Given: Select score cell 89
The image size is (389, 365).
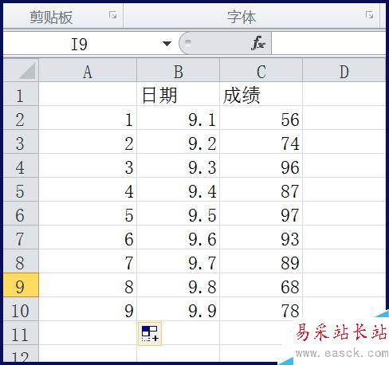Looking at the screenshot, I should (261, 261).
